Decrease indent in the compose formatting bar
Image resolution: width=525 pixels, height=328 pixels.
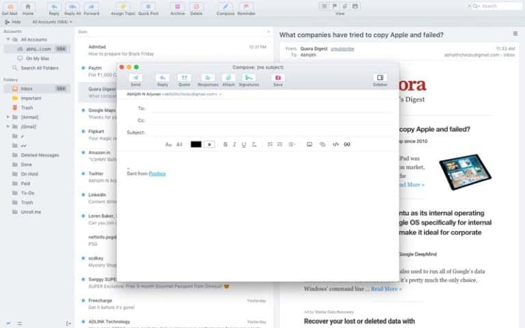[270, 145]
